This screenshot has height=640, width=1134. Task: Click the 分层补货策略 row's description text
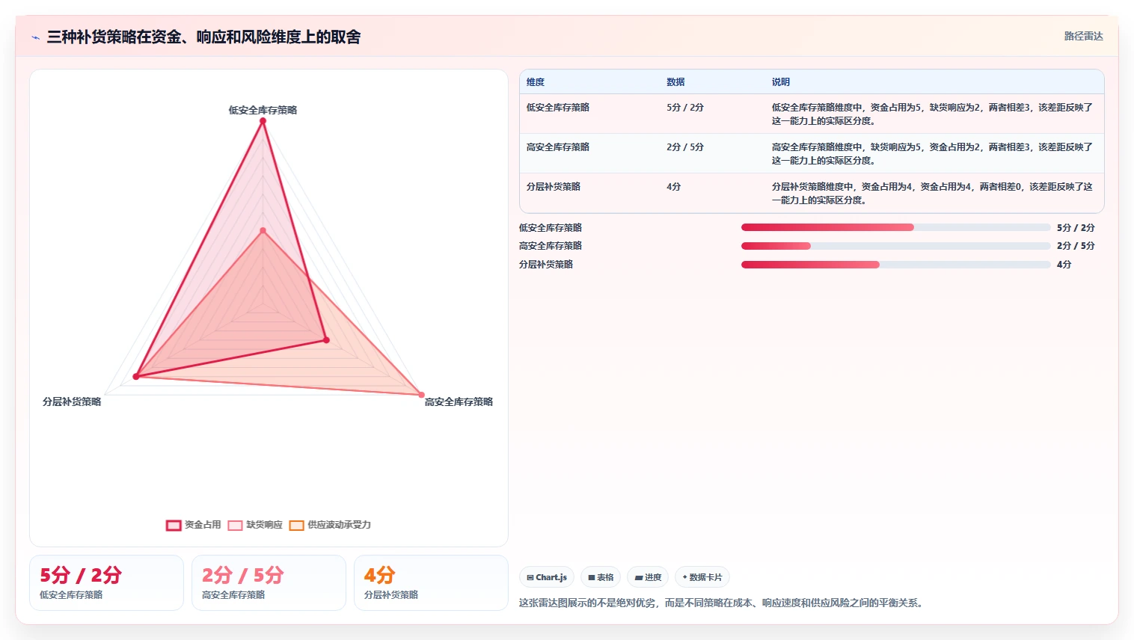[932, 194]
